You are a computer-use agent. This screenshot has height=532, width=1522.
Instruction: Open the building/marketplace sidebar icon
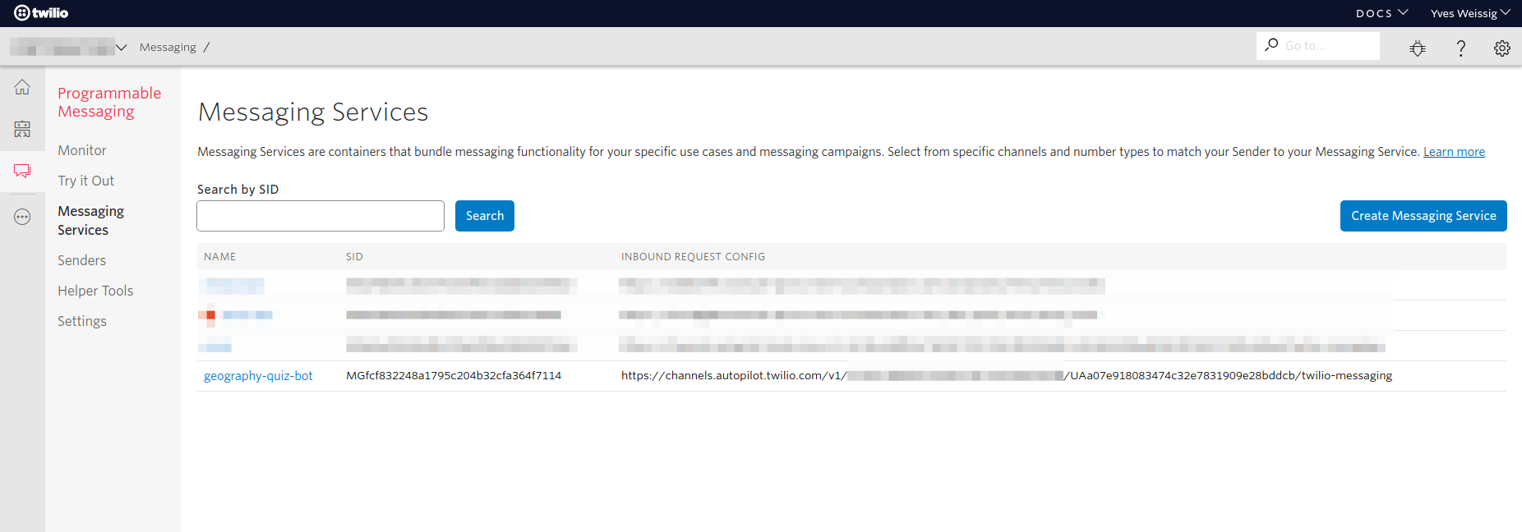click(x=22, y=129)
